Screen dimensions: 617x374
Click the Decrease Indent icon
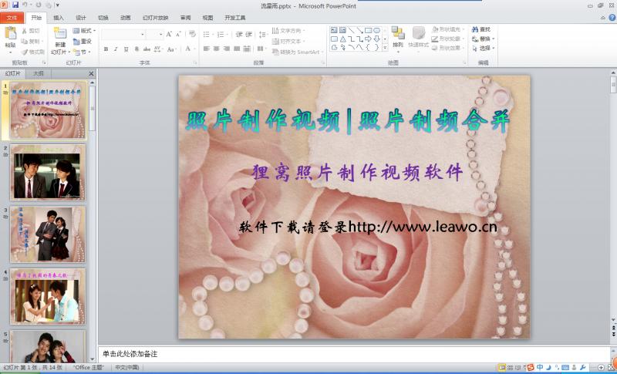pos(239,35)
